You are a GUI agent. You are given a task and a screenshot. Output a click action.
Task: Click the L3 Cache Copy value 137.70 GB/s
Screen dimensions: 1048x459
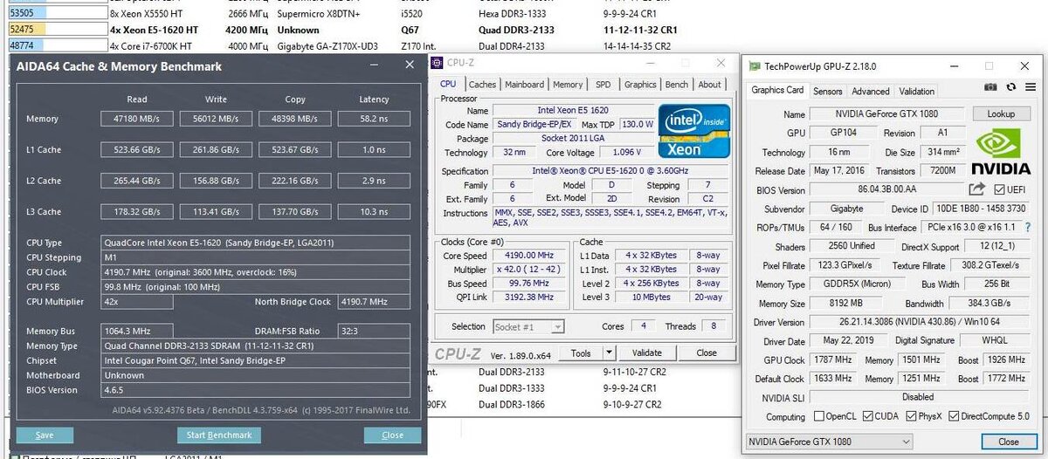click(x=295, y=211)
